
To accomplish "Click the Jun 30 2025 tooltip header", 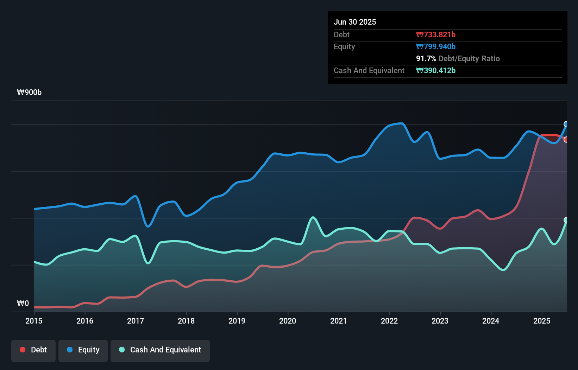I will tap(355, 22).
